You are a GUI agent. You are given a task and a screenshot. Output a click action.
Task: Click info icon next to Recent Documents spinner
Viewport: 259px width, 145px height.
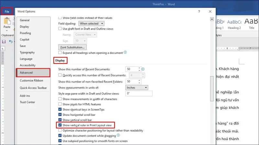click(x=143, y=69)
